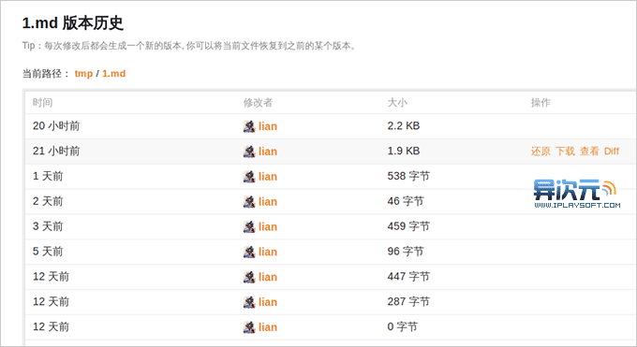Viewport: 637px width, 347px height.
Task: Select the 5 天前 time cell
Action: coord(48,252)
